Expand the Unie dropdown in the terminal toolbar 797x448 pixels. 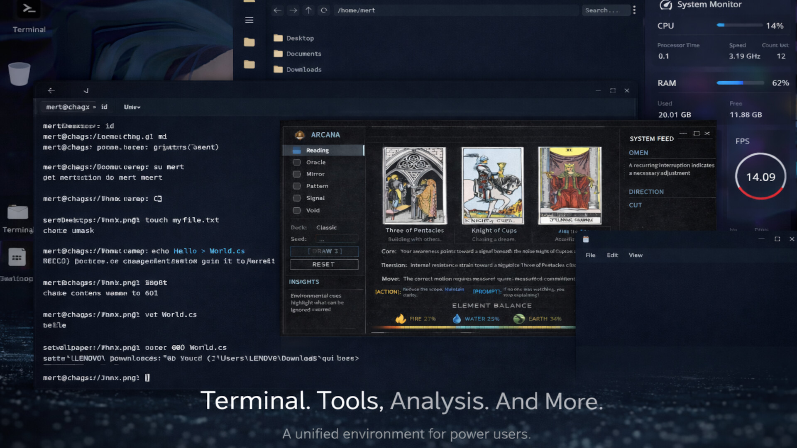(x=131, y=107)
